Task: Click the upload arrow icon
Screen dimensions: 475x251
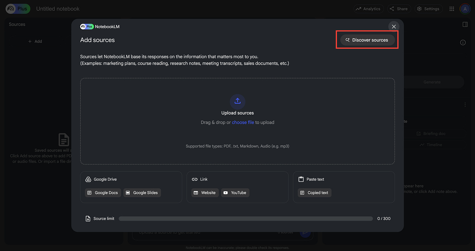Action: coord(237,101)
